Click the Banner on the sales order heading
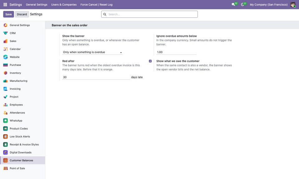Viewport: 299px width, 179px height. pos(69,25)
